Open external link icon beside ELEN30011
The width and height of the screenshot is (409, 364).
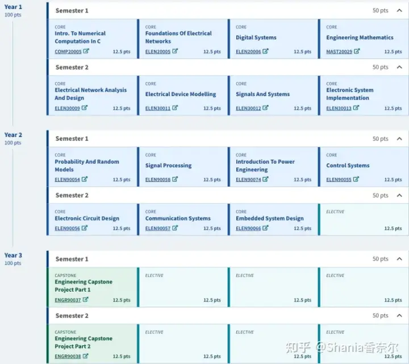tap(175, 107)
